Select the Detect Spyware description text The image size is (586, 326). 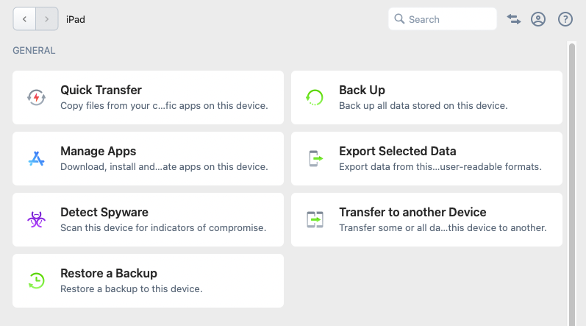coord(163,227)
